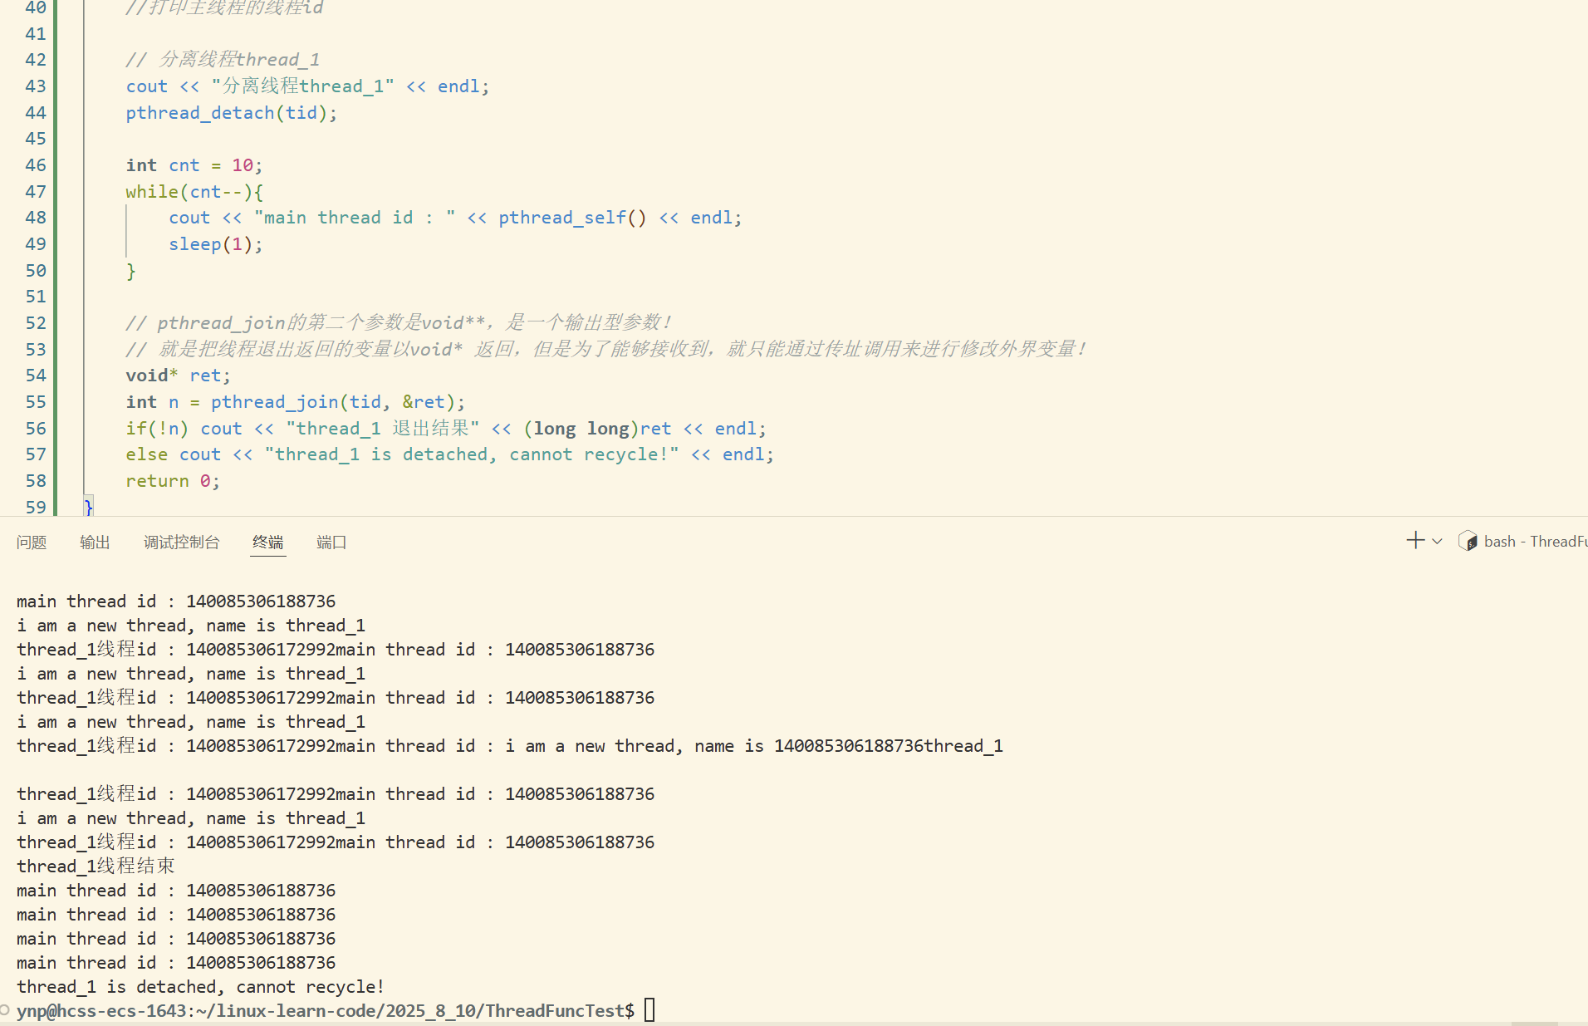Viewport: 1588px width, 1026px height.
Task: Click the terminal prompt input cursor
Action: 649,1010
